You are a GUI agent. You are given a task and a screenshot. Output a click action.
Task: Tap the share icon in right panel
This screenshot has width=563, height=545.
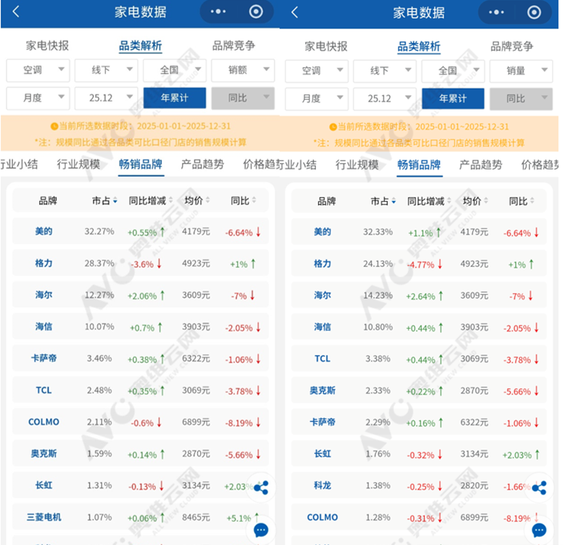click(539, 488)
